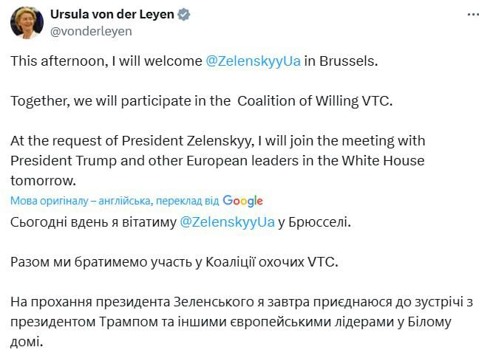Click the Google logo in translation note
Image resolution: width=479 pixels, height=361 pixels.
tap(242, 201)
